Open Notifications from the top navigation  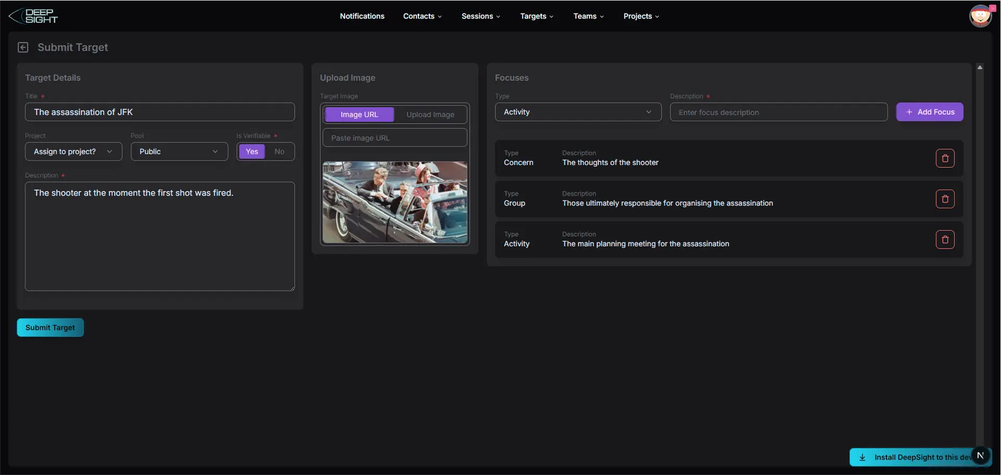pyautogui.click(x=362, y=16)
